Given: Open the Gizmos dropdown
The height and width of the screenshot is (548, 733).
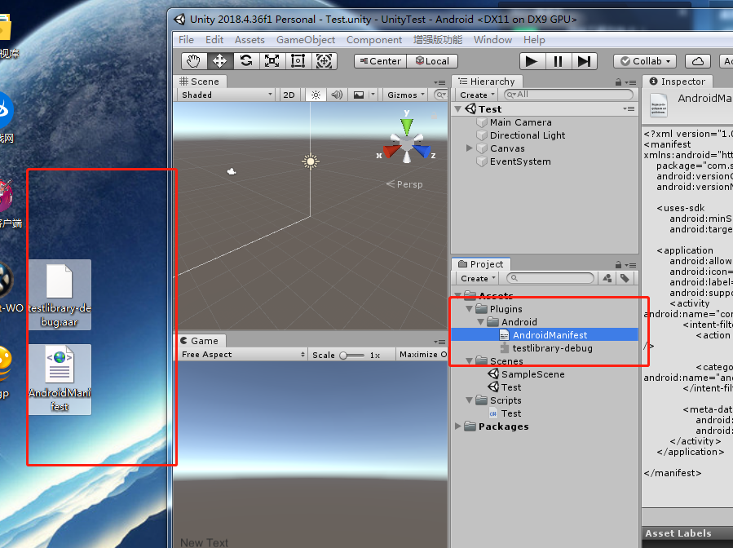Looking at the screenshot, I should [x=406, y=95].
